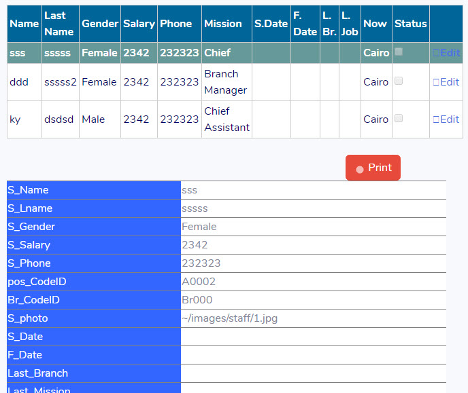Edit the ddd row record
The height and width of the screenshot is (393, 468).
(x=446, y=82)
